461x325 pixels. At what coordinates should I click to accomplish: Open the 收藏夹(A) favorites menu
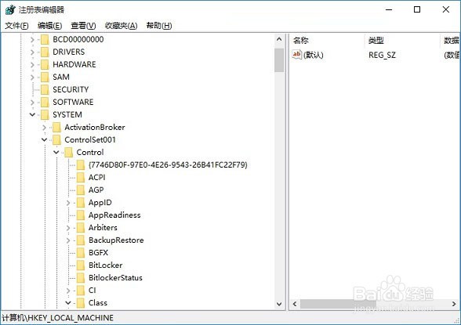(121, 26)
